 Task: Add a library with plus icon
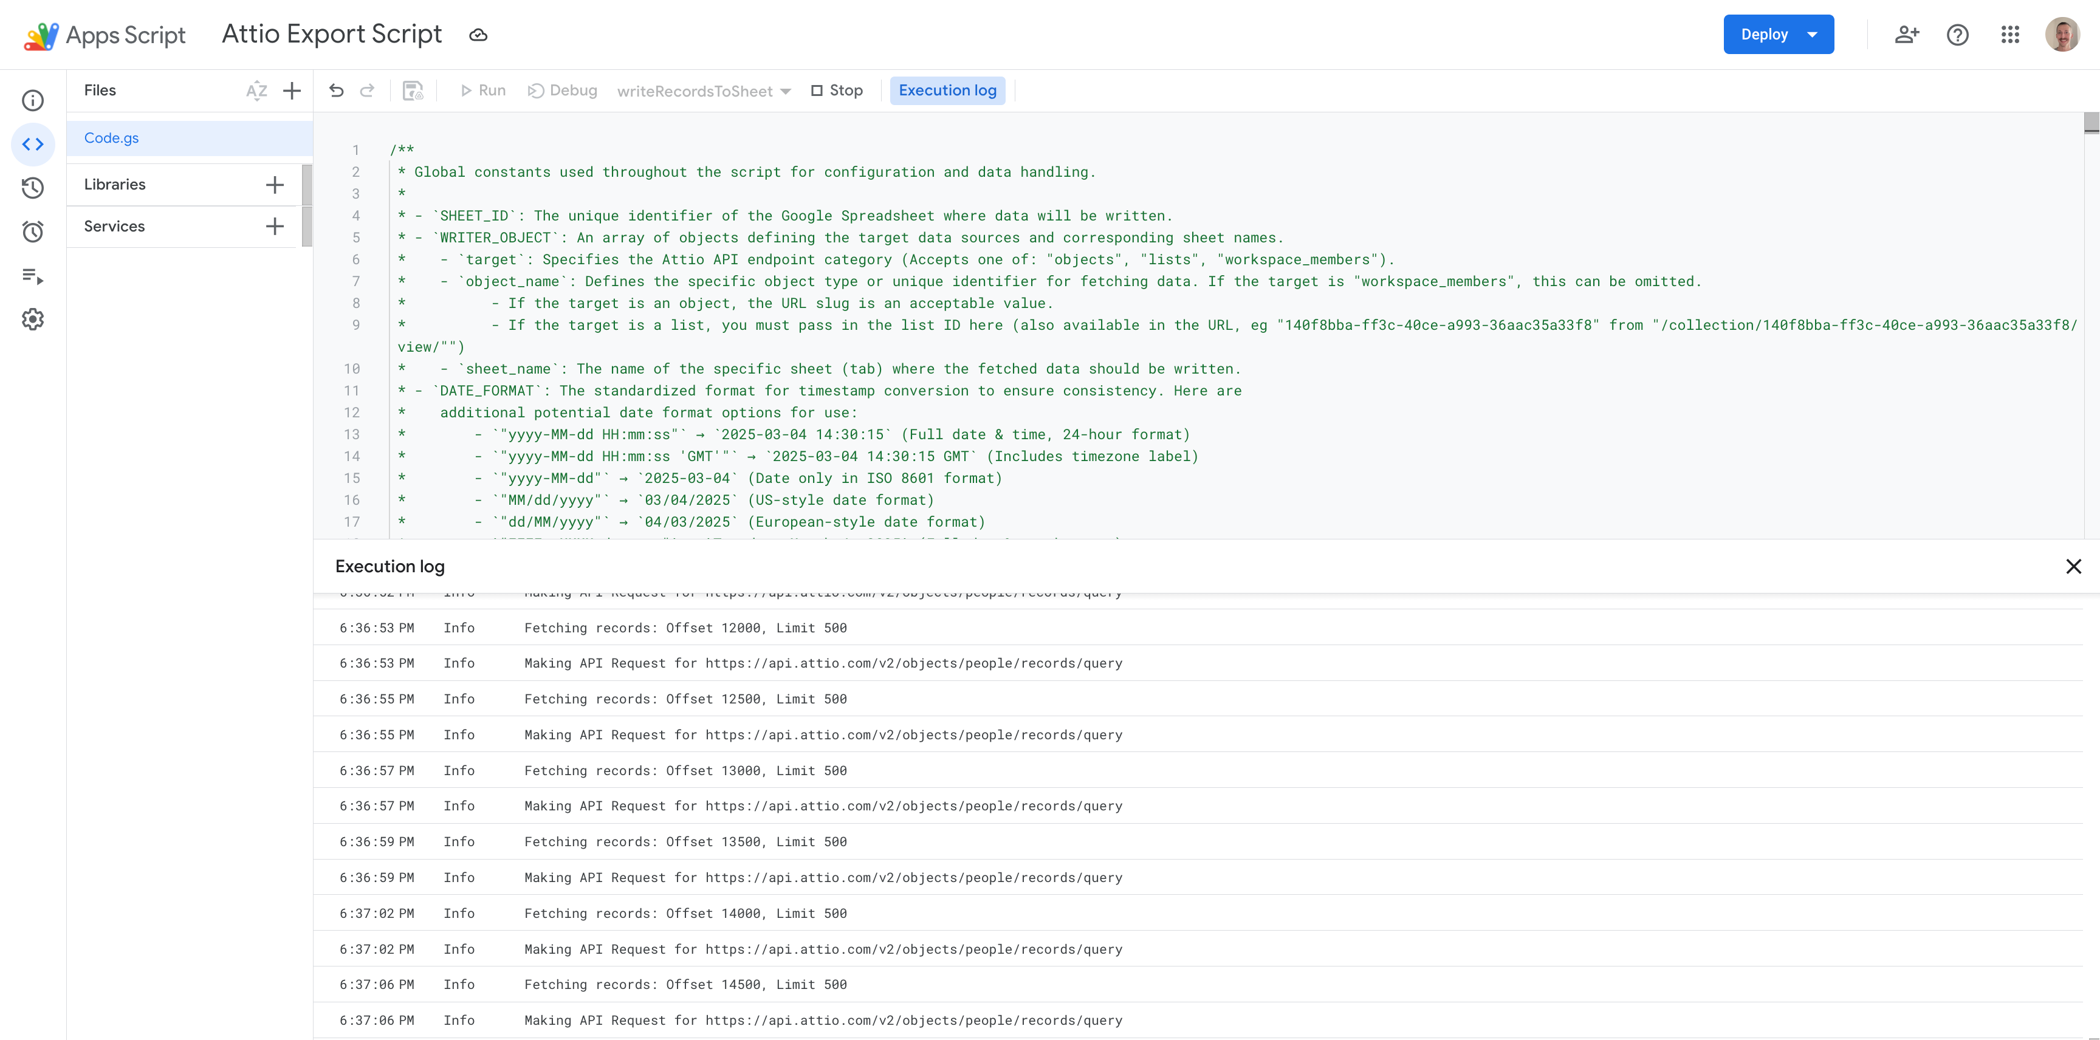(x=275, y=185)
